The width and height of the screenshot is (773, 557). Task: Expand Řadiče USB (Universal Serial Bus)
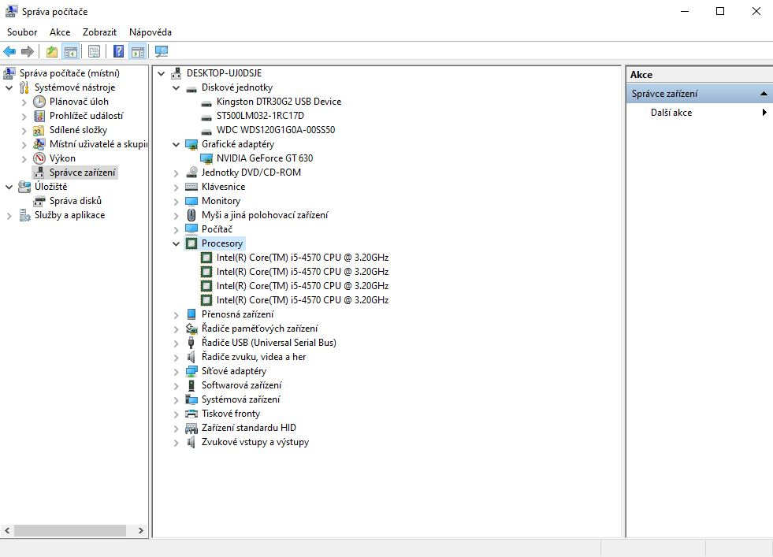[176, 343]
